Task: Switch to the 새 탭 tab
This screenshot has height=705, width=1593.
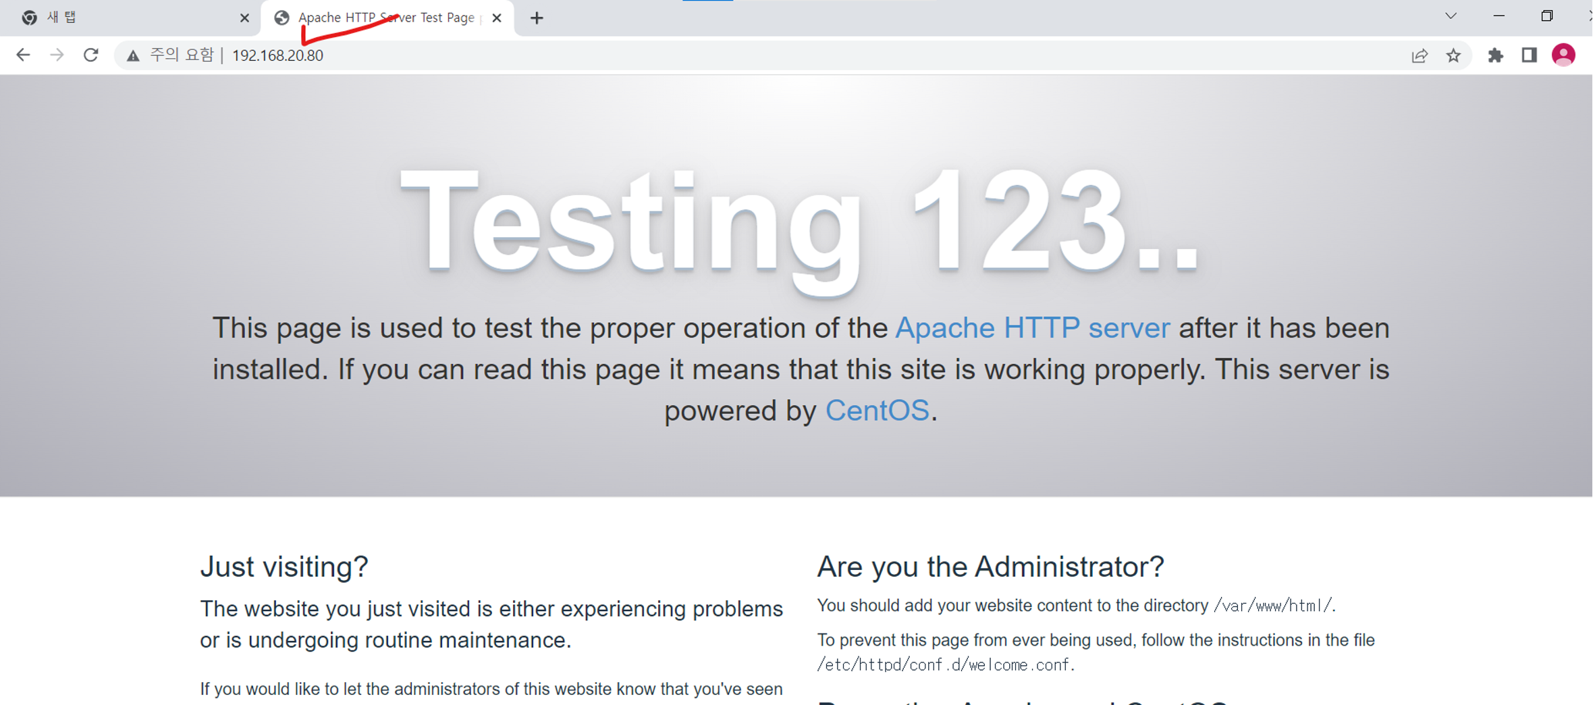Action: point(128,18)
